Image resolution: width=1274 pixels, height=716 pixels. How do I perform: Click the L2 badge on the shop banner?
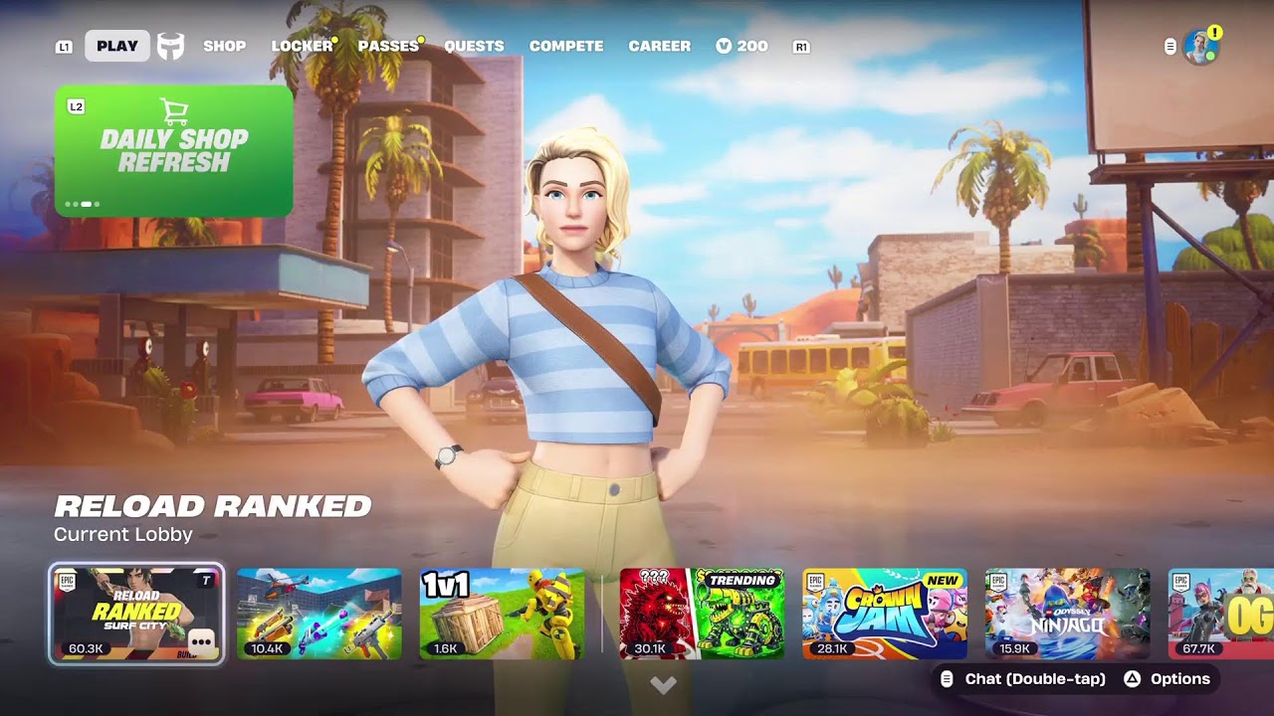[76, 105]
